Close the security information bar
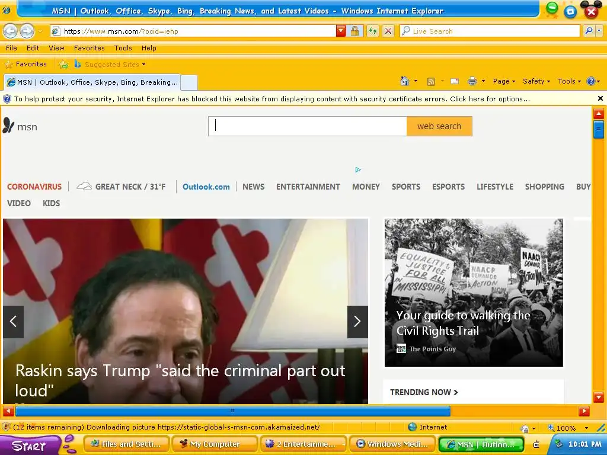Viewport: 607px width, 455px height. tap(600, 99)
